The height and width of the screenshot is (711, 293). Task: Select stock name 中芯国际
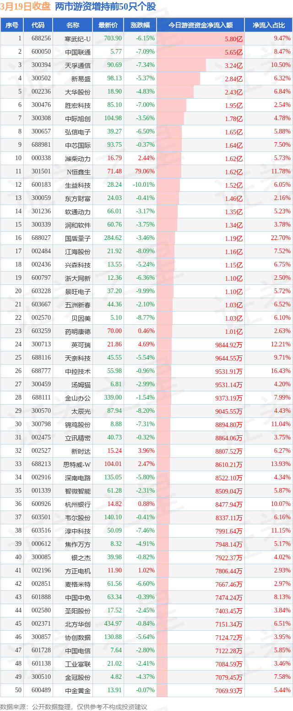tap(78, 145)
